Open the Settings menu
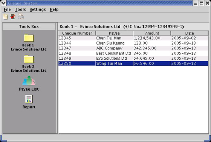This screenshot has width=211, height=142. click(x=38, y=9)
